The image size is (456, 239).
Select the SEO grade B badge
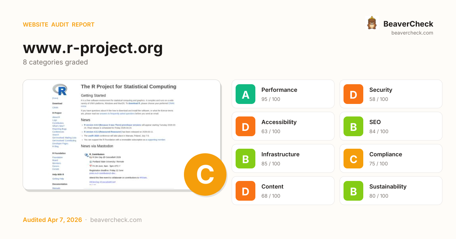pos(353,126)
